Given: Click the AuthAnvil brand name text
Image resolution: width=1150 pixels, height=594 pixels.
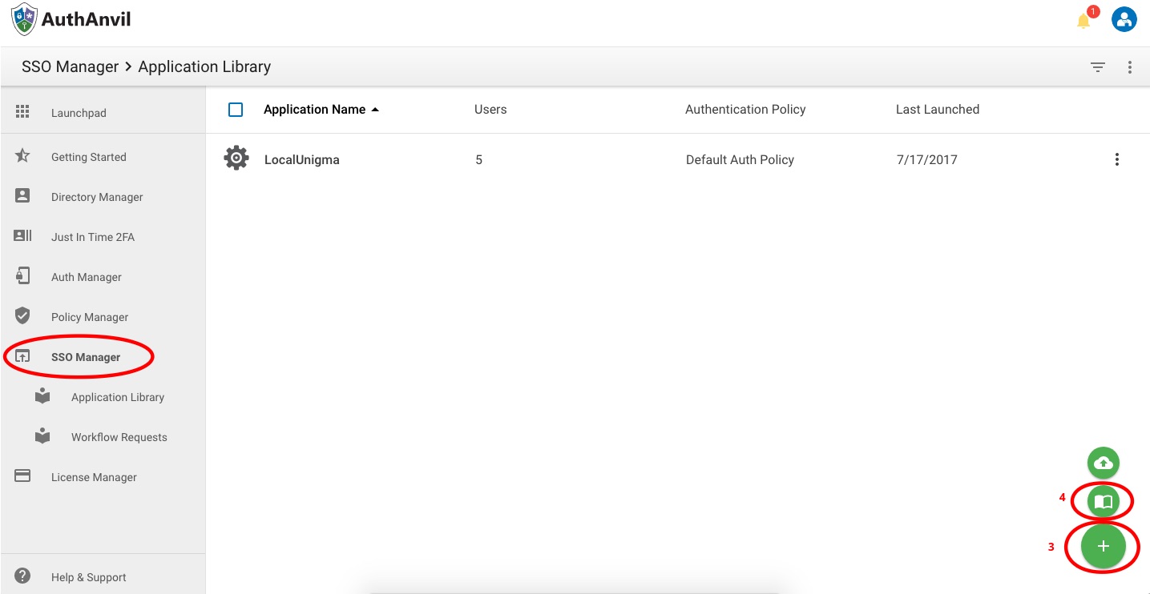Looking at the screenshot, I should coord(86,19).
